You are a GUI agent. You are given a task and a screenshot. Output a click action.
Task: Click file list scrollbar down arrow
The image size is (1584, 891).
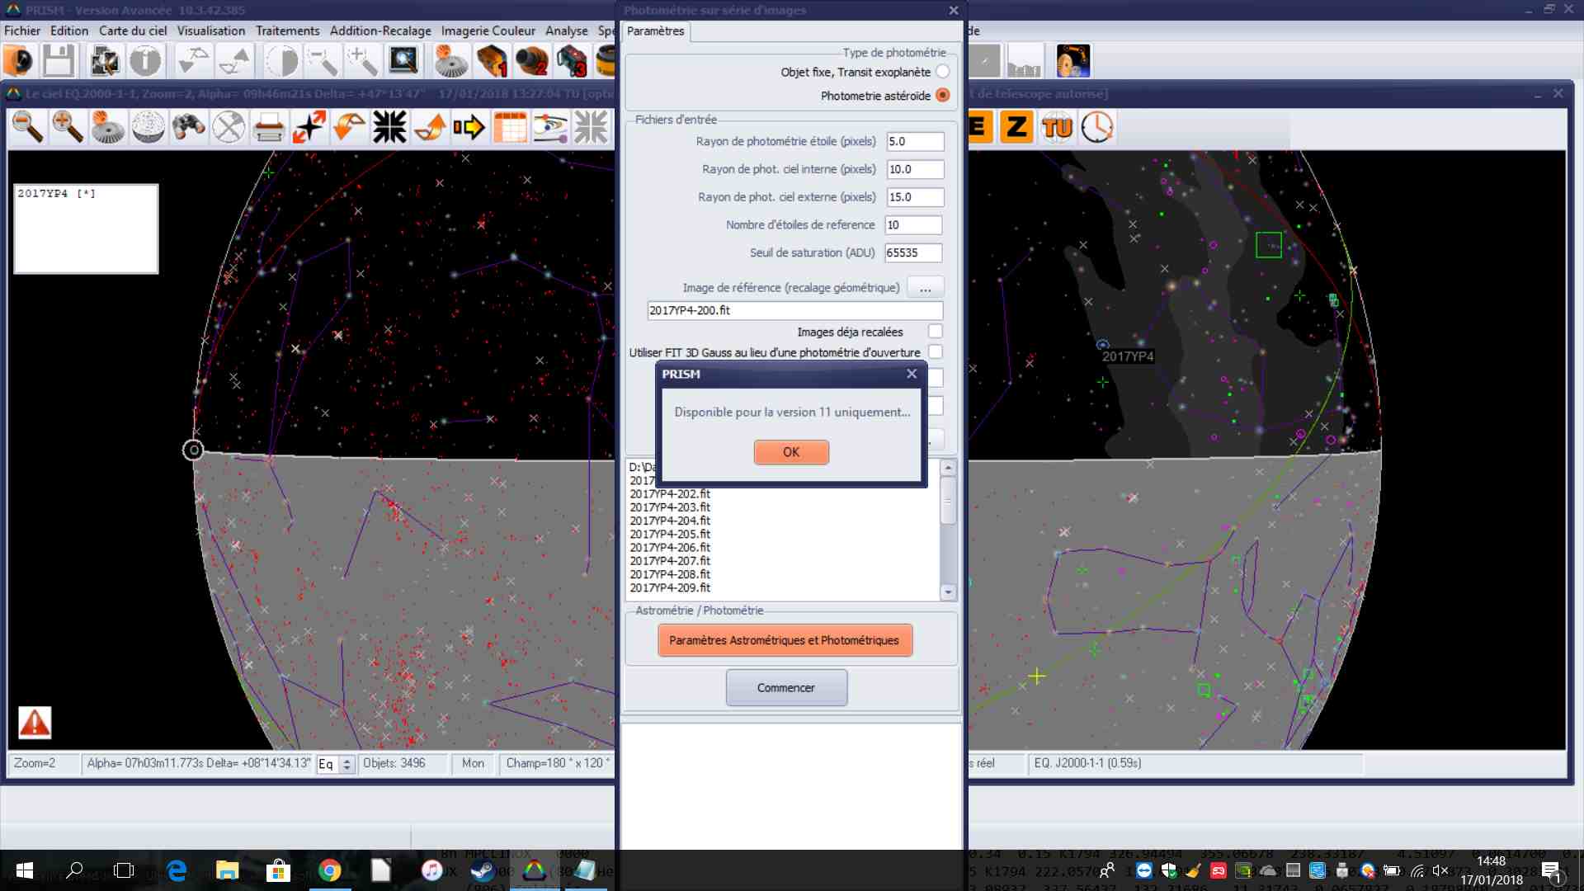[x=948, y=592]
